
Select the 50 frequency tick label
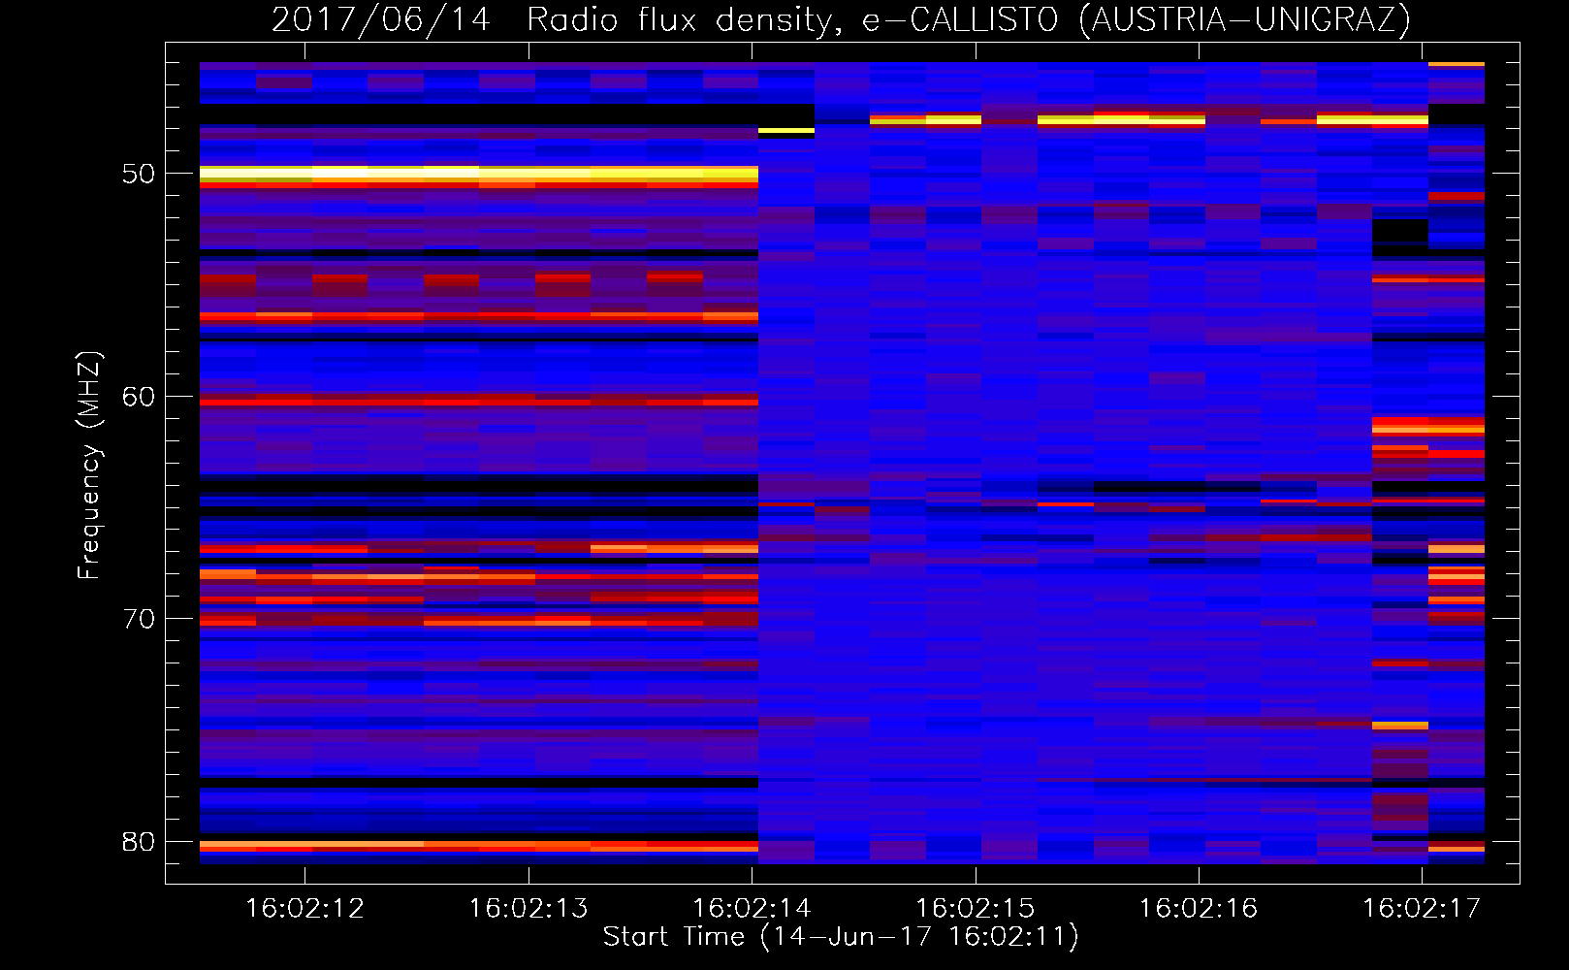139,175
